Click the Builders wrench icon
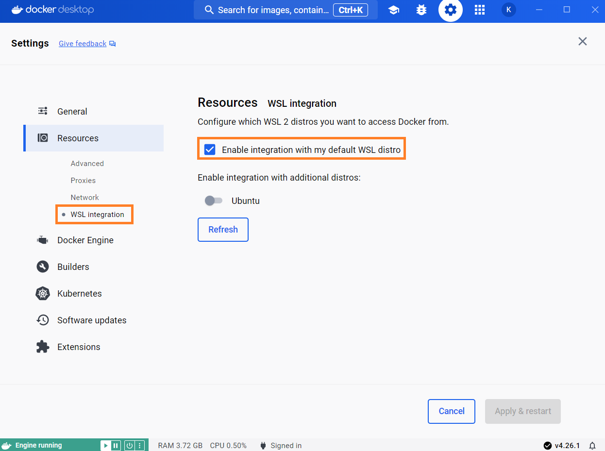 coord(43,267)
